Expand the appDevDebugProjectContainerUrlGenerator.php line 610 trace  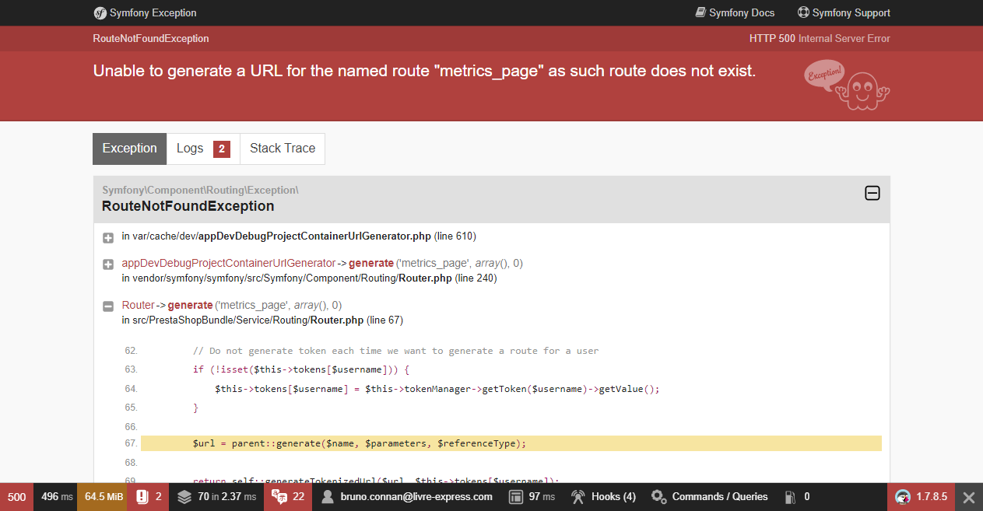pyautogui.click(x=108, y=236)
